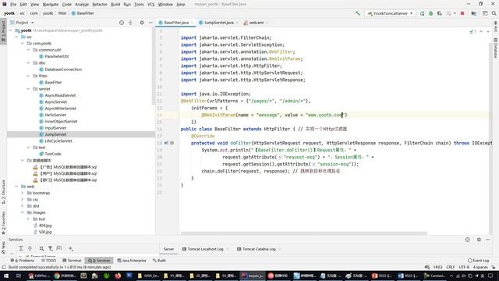Select ParameterUtil class in project tree
Screen dimensions: 499x281
[56, 56]
